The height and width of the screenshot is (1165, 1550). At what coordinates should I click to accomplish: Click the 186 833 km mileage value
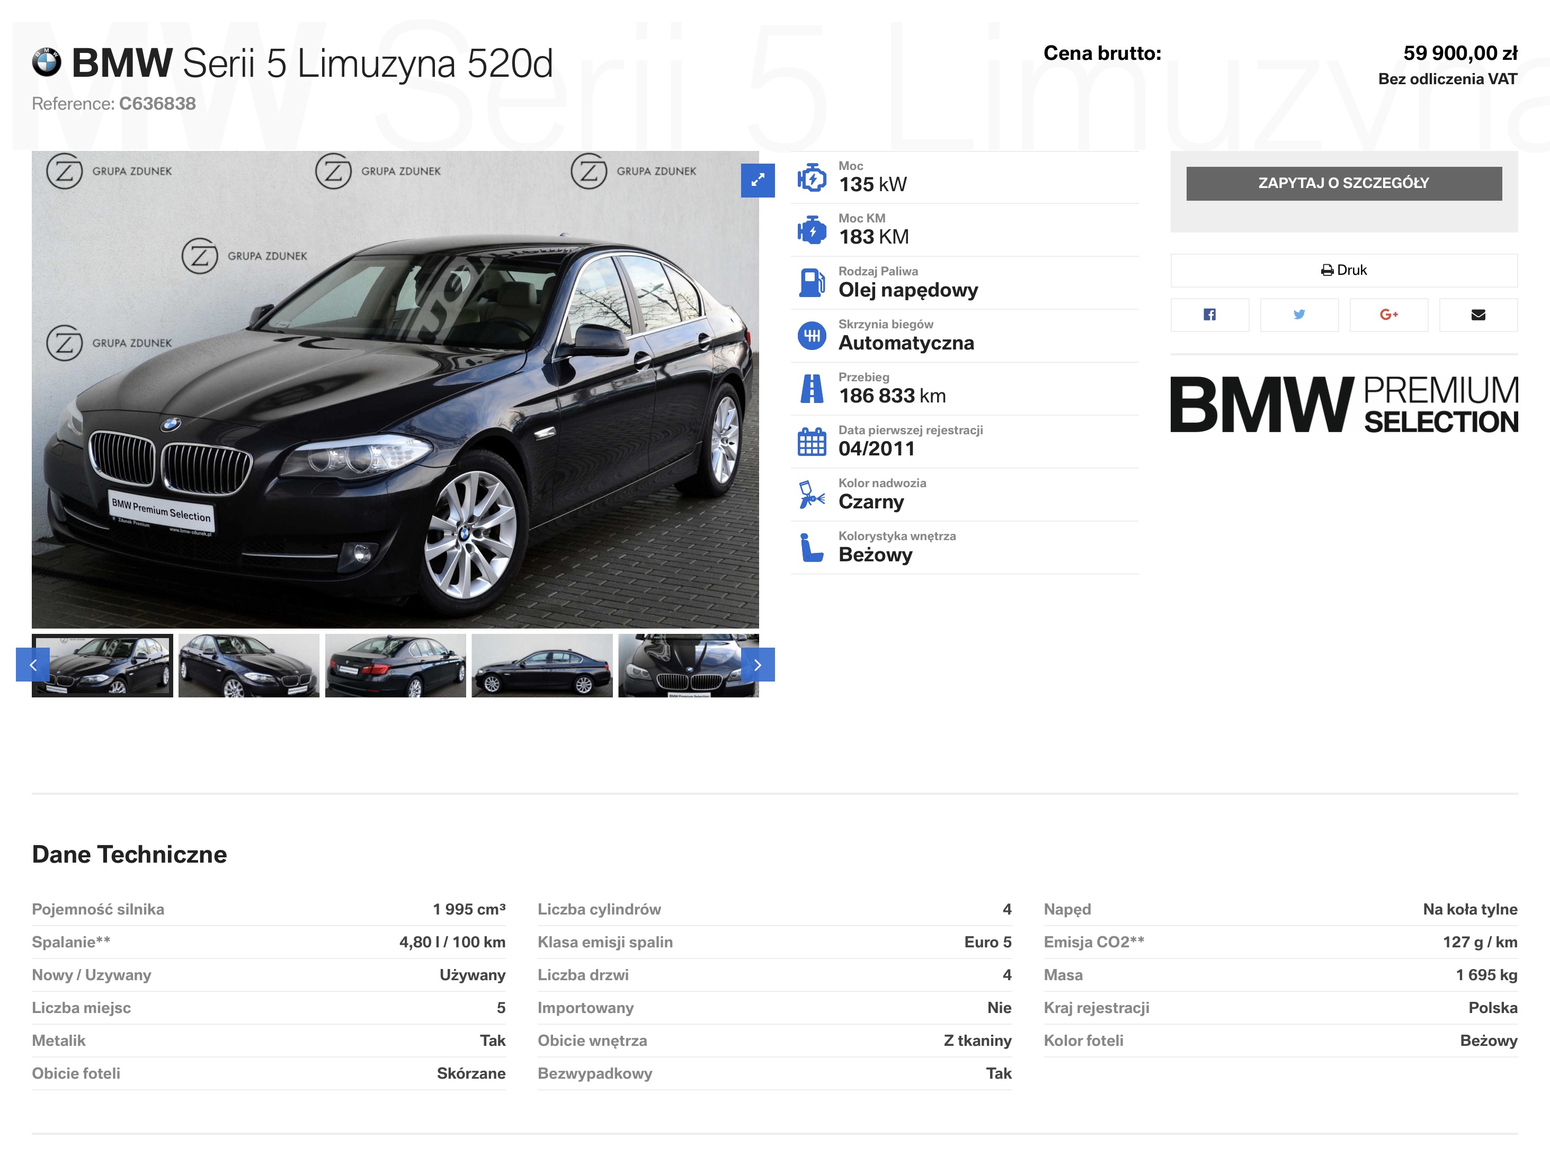tap(892, 396)
